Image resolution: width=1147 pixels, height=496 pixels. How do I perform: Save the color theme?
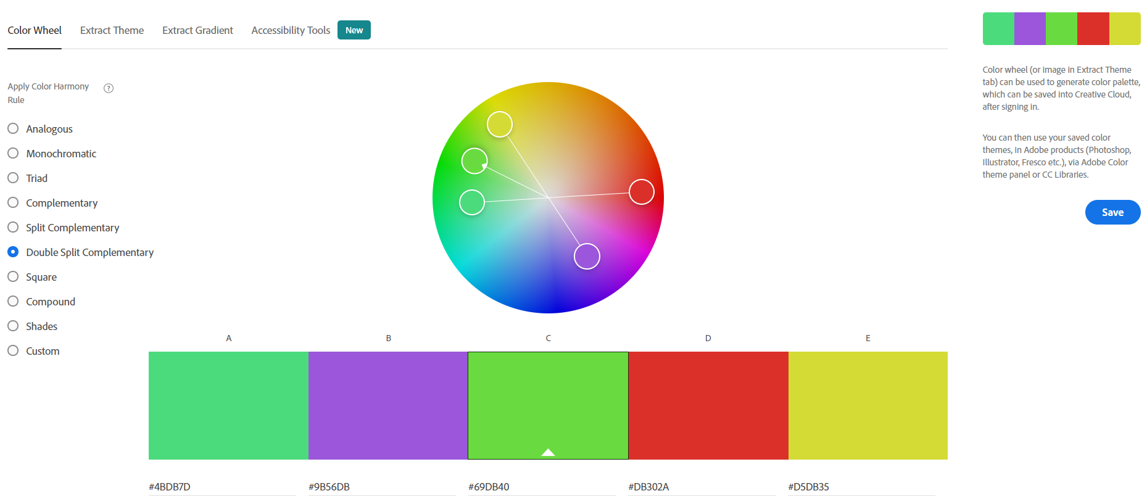point(1112,212)
